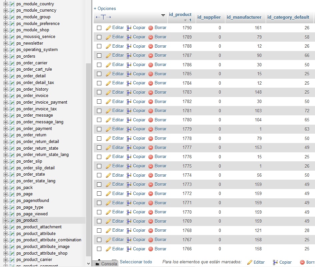Click the bottom bulk Copiar icon
Screen dimensions: 315x267
[x=275, y=262]
